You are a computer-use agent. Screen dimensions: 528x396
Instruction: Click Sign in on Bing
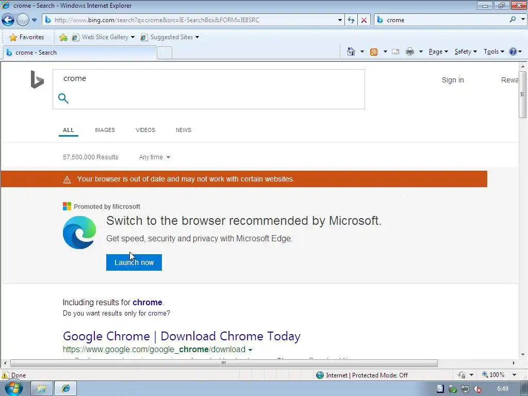(453, 80)
